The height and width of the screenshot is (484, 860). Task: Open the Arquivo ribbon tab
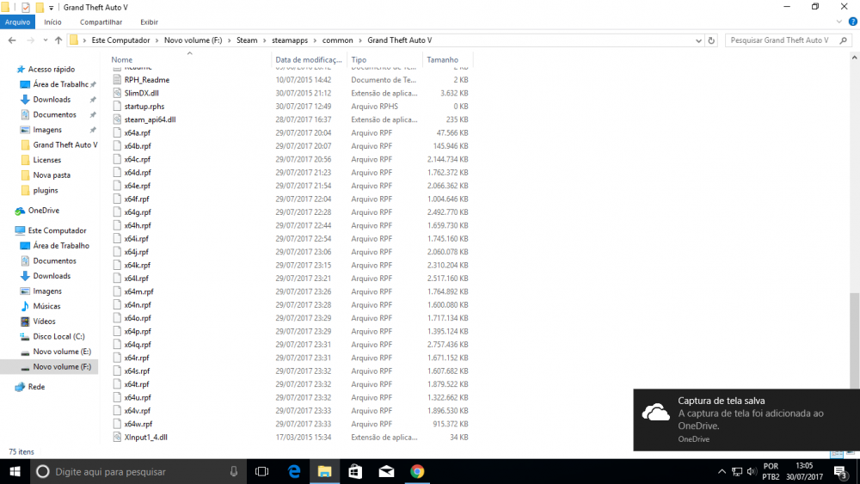17,22
